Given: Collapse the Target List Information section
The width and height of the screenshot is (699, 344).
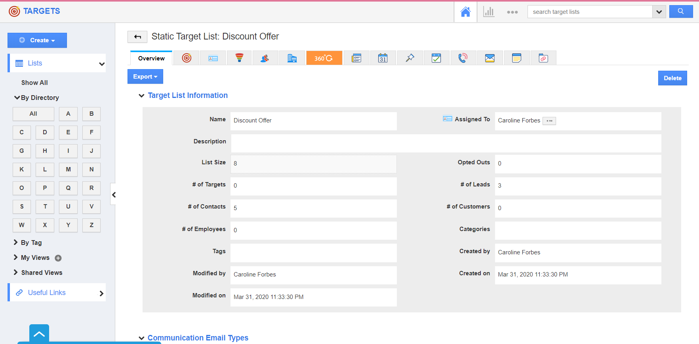Looking at the screenshot, I should (x=141, y=96).
